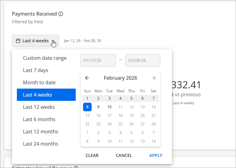Open the Last 4 weeks date dropdown
The width and height of the screenshot is (236, 168).
[35, 41]
